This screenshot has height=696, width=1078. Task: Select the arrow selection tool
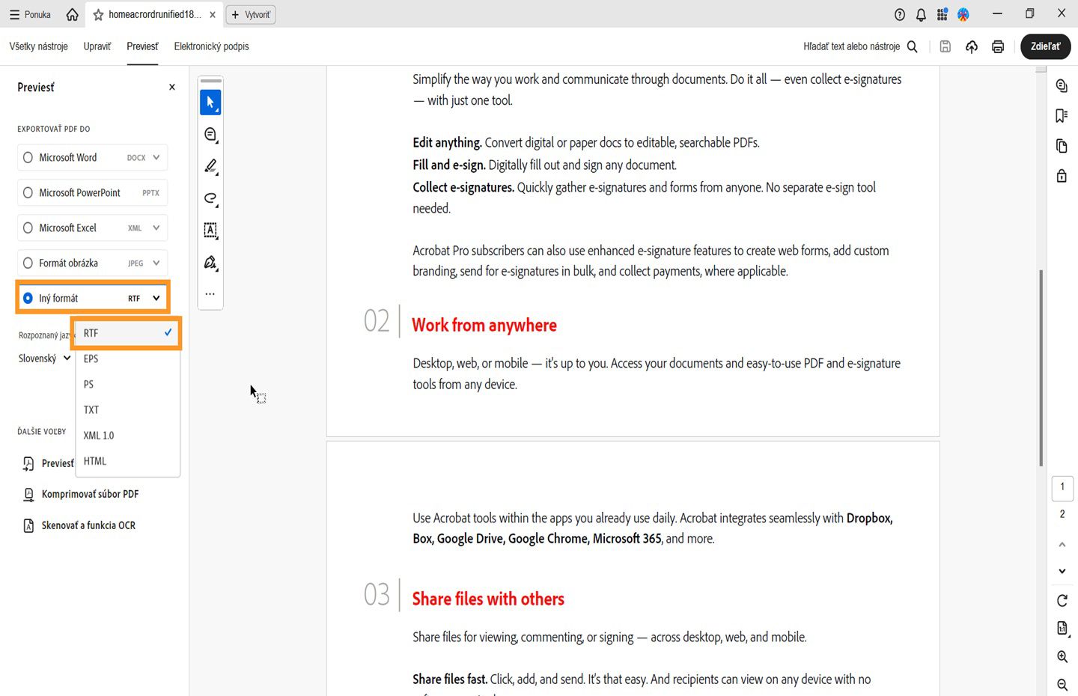[x=210, y=103]
